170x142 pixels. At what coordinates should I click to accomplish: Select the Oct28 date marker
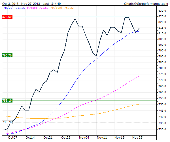66,137
